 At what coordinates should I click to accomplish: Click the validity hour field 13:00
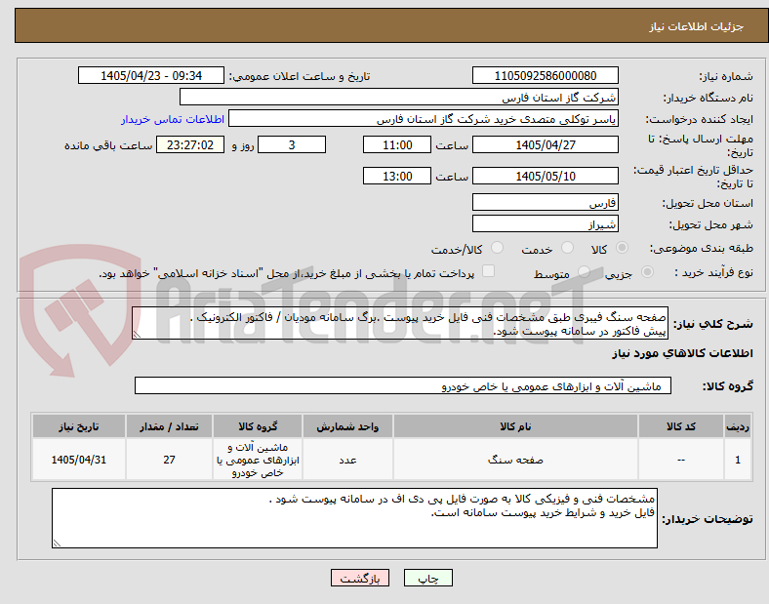pos(397,176)
